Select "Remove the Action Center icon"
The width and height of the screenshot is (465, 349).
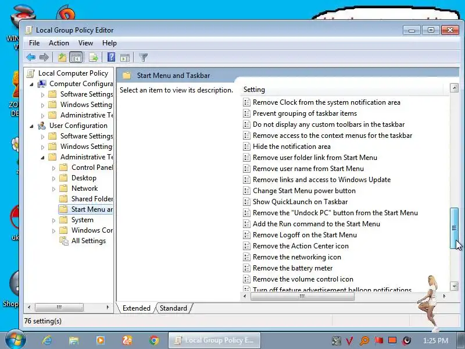point(301,246)
